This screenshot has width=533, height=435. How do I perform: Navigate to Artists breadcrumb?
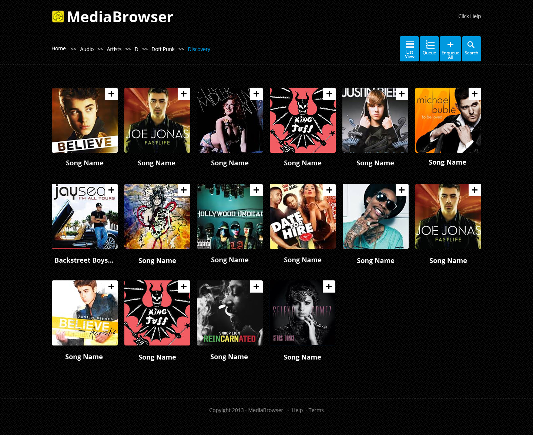pos(114,49)
